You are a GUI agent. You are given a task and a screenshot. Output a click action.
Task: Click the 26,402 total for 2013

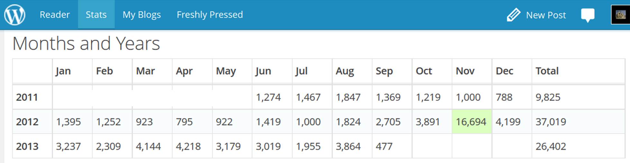pyautogui.click(x=551, y=146)
